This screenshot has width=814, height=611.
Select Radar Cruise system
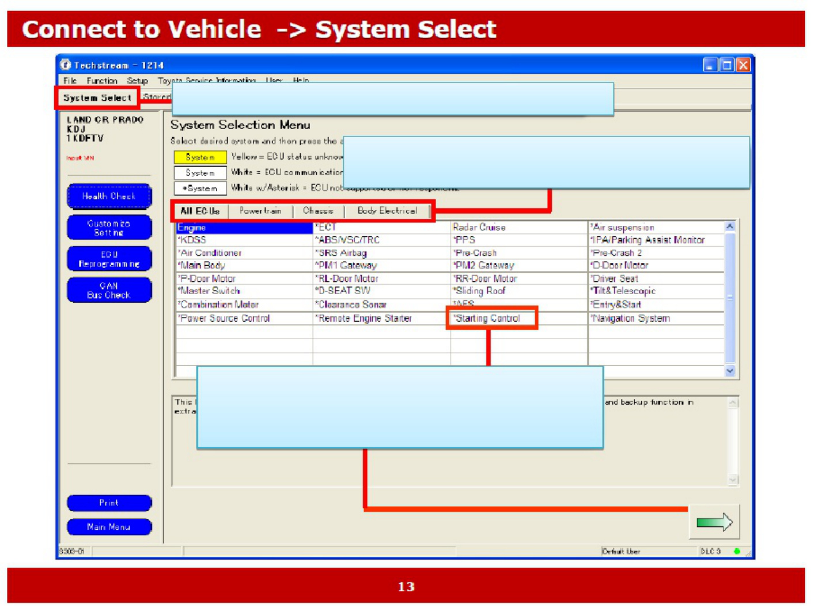[x=518, y=228]
